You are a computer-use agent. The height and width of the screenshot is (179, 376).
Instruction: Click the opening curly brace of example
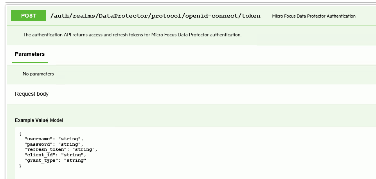coord(20,134)
